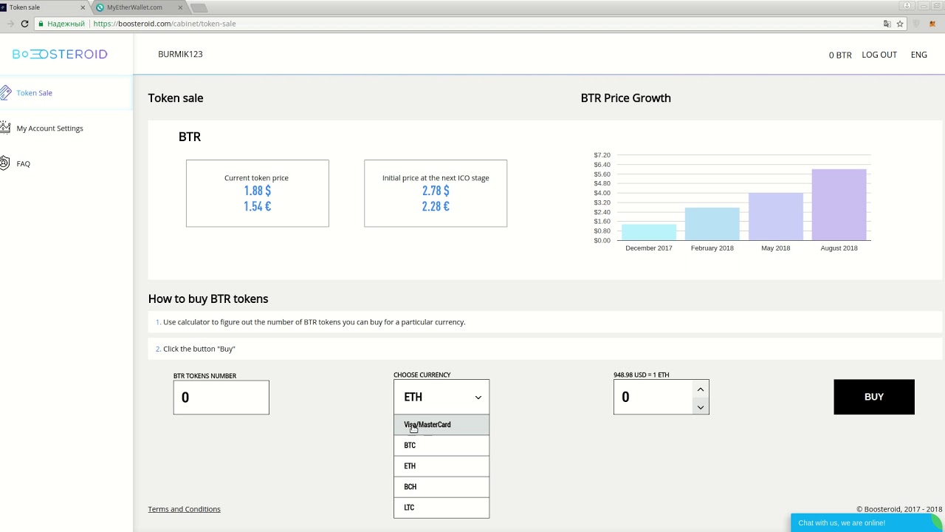
Task: Choose LTC from currency list
Action: [441, 508]
